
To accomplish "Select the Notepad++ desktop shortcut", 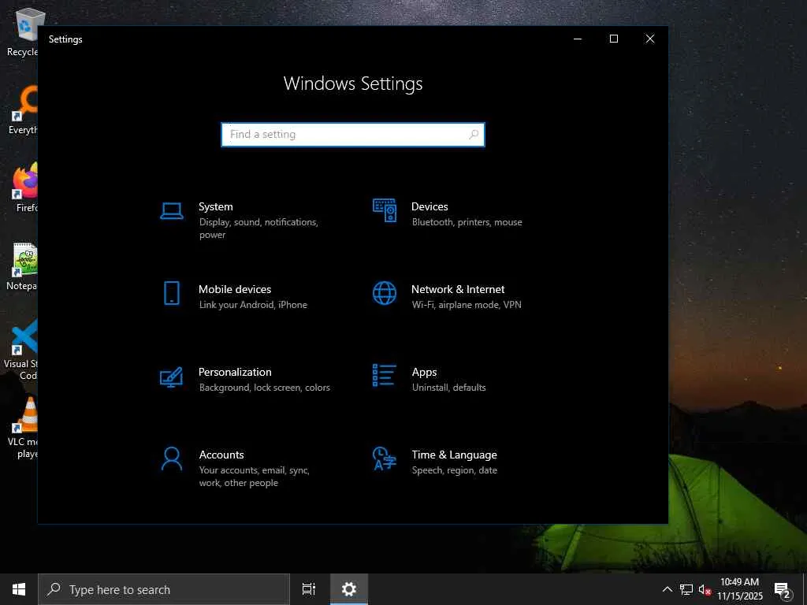I will point(23,266).
